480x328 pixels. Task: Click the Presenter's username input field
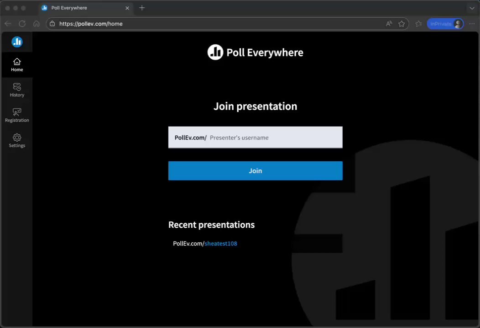(x=256, y=137)
